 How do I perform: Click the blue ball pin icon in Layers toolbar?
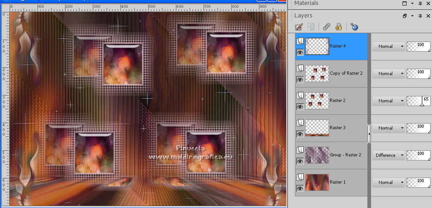[354, 27]
